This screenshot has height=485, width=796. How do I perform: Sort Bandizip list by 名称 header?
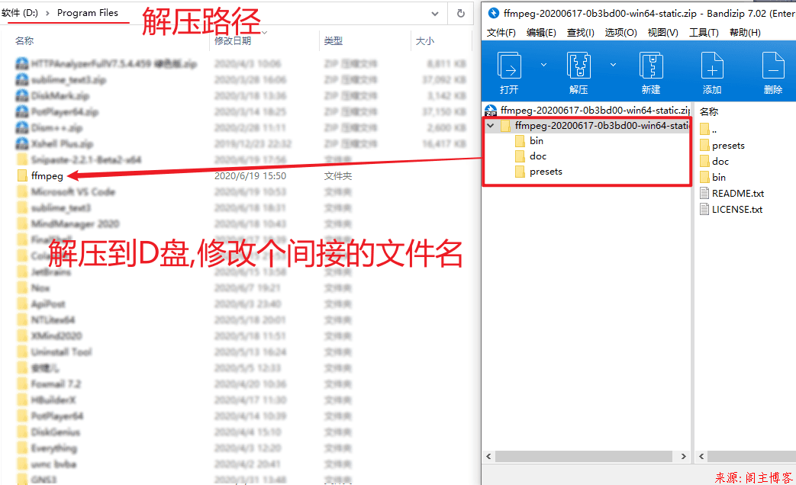tap(709, 111)
